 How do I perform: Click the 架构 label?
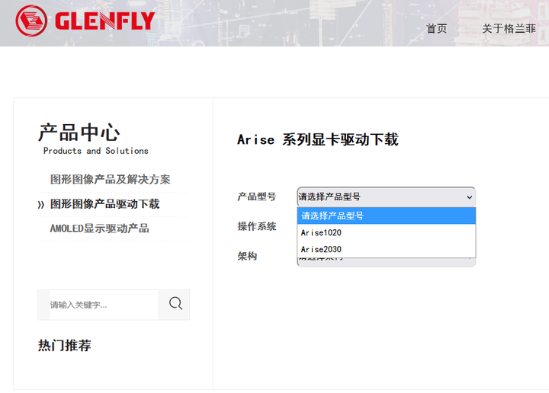pos(247,256)
